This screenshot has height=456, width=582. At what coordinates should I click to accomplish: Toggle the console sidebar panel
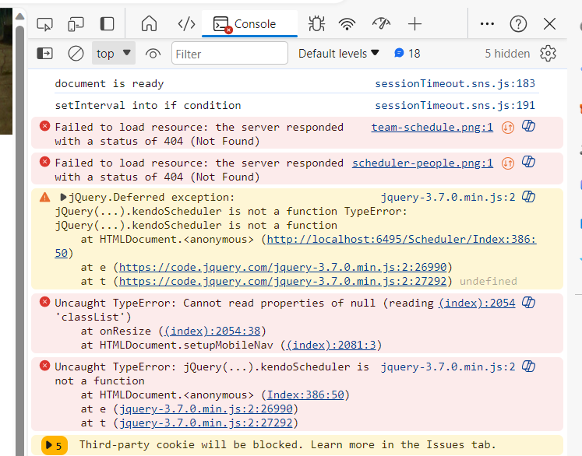pos(45,54)
